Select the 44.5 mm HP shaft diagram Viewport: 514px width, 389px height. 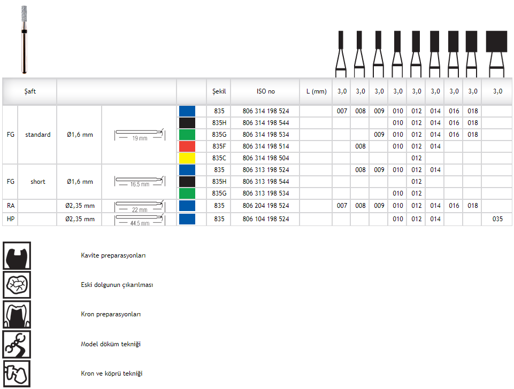(139, 220)
